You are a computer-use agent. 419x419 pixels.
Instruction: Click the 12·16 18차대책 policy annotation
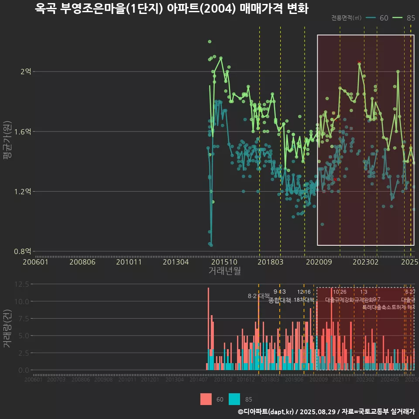[304, 296]
